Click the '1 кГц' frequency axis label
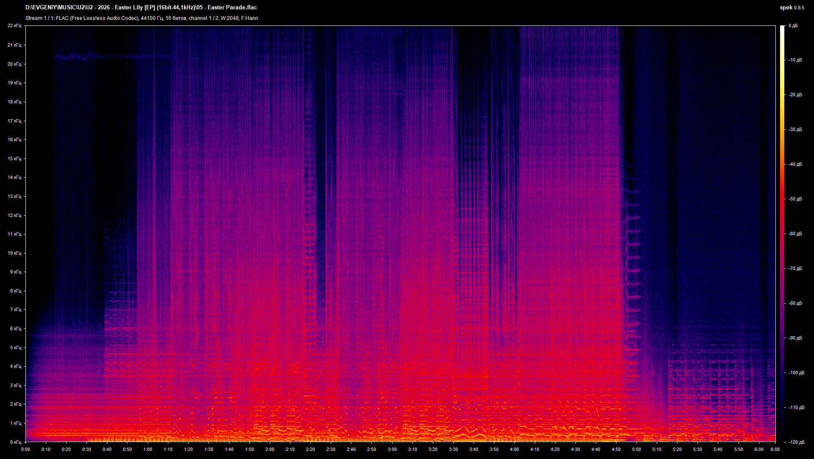 coord(16,423)
